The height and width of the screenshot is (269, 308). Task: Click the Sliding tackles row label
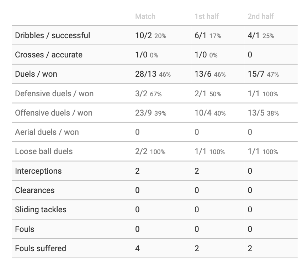click(x=41, y=209)
